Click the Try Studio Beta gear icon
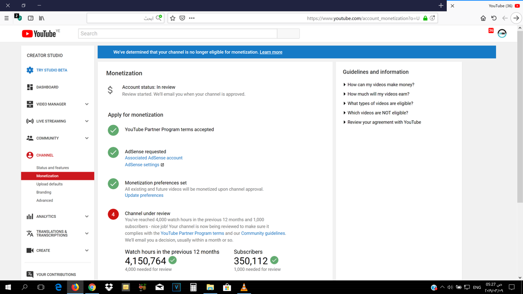The height and width of the screenshot is (294, 523). [30, 70]
